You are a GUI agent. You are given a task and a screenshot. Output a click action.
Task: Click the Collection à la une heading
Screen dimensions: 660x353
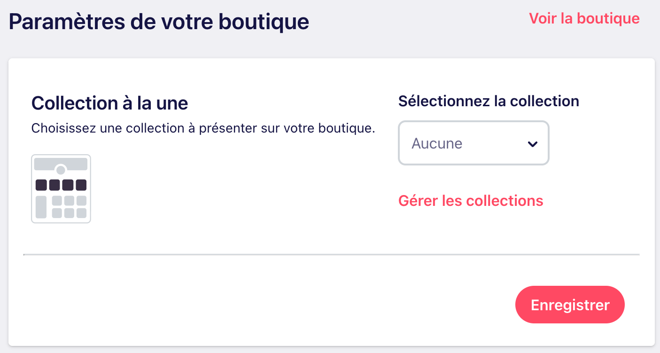109,103
